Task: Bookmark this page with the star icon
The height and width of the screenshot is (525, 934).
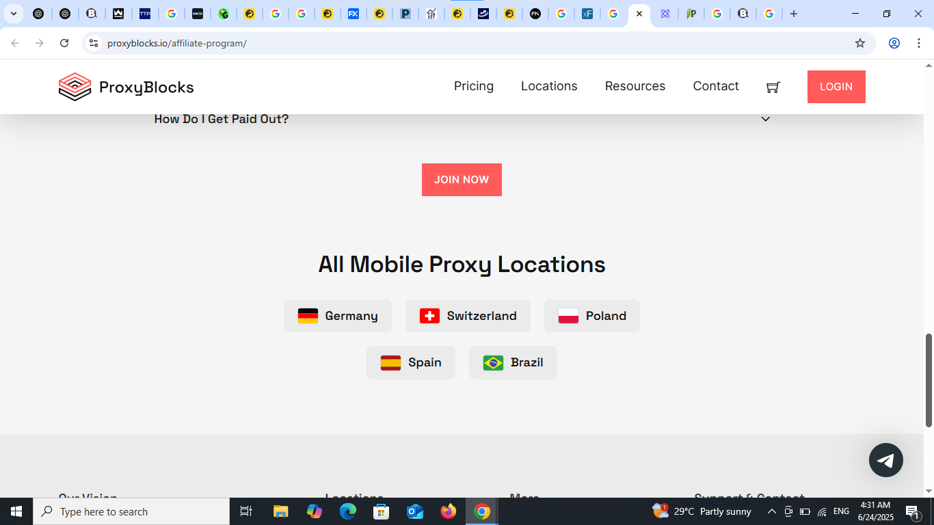Action: [860, 43]
